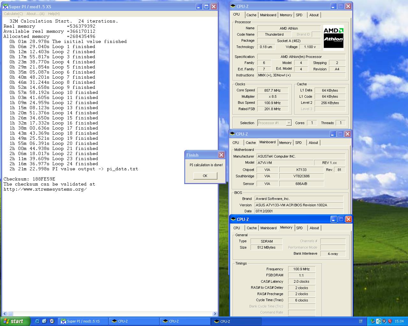Click the second system tray icon
The height and width of the screenshot is (326, 408).
(x=378, y=321)
